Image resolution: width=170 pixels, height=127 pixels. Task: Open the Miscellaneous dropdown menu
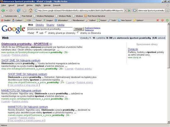coord(84,20)
